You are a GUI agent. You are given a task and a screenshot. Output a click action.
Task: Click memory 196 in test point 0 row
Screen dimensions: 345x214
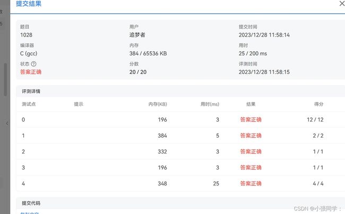[162, 120]
